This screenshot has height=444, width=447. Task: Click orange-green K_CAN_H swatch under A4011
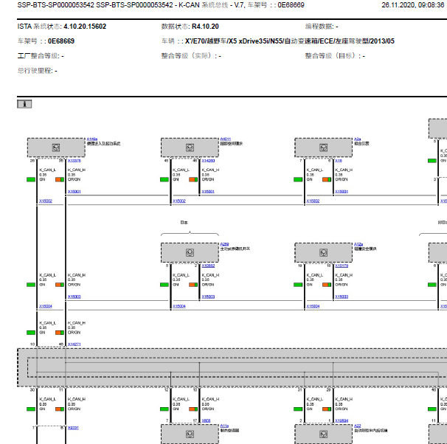click(x=193, y=179)
